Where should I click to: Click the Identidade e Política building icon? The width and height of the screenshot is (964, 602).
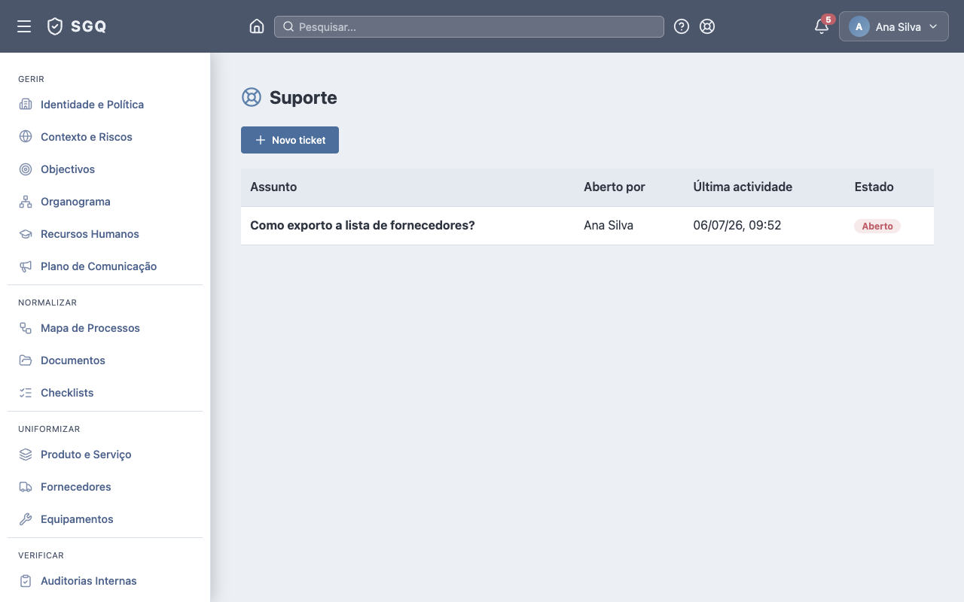coord(26,105)
